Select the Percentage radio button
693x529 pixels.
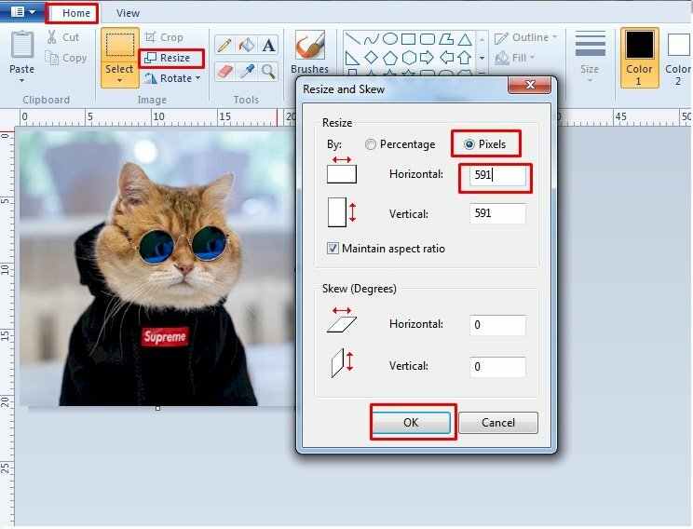click(x=372, y=144)
